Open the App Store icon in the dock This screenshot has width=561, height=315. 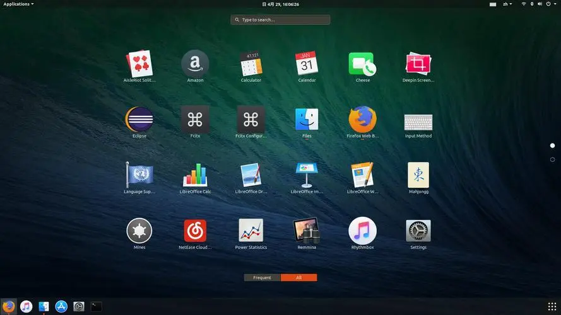coord(61,306)
